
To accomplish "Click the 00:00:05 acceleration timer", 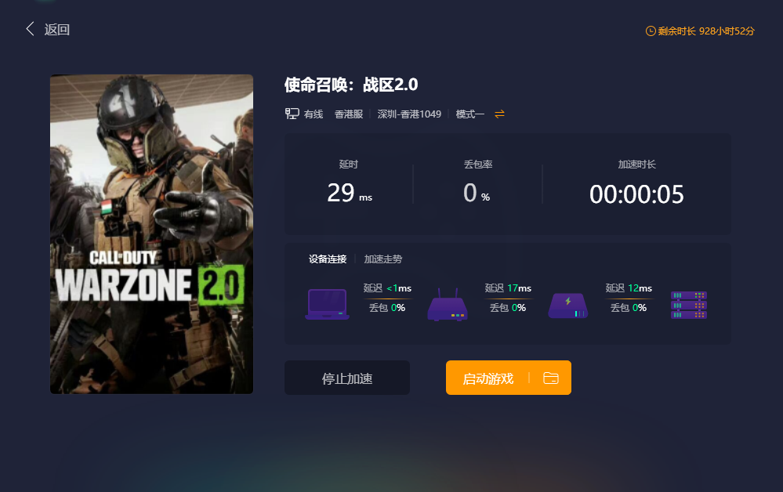I will point(636,194).
